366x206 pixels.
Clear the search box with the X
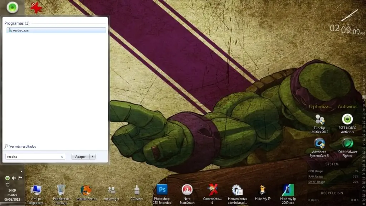(62, 157)
